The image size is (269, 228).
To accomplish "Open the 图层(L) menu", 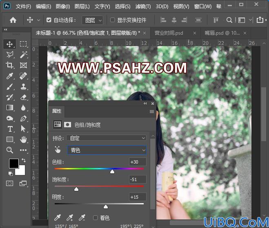I will (x=82, y=7).
